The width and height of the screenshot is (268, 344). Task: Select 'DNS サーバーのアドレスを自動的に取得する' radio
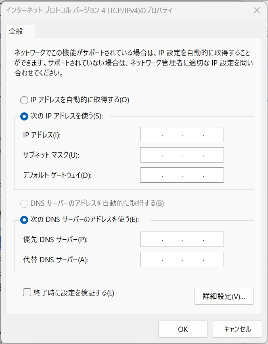click(24, 203)
